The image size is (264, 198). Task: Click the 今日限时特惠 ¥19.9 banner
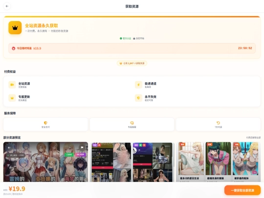[132, 48]
